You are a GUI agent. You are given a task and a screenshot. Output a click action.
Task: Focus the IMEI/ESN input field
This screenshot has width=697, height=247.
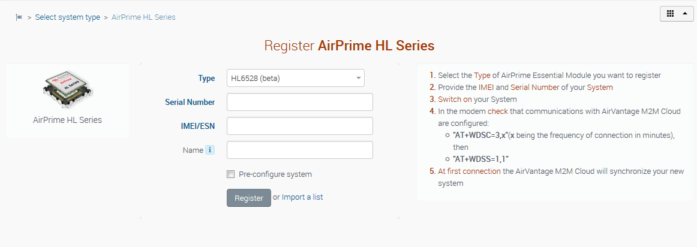coord(299,126)
